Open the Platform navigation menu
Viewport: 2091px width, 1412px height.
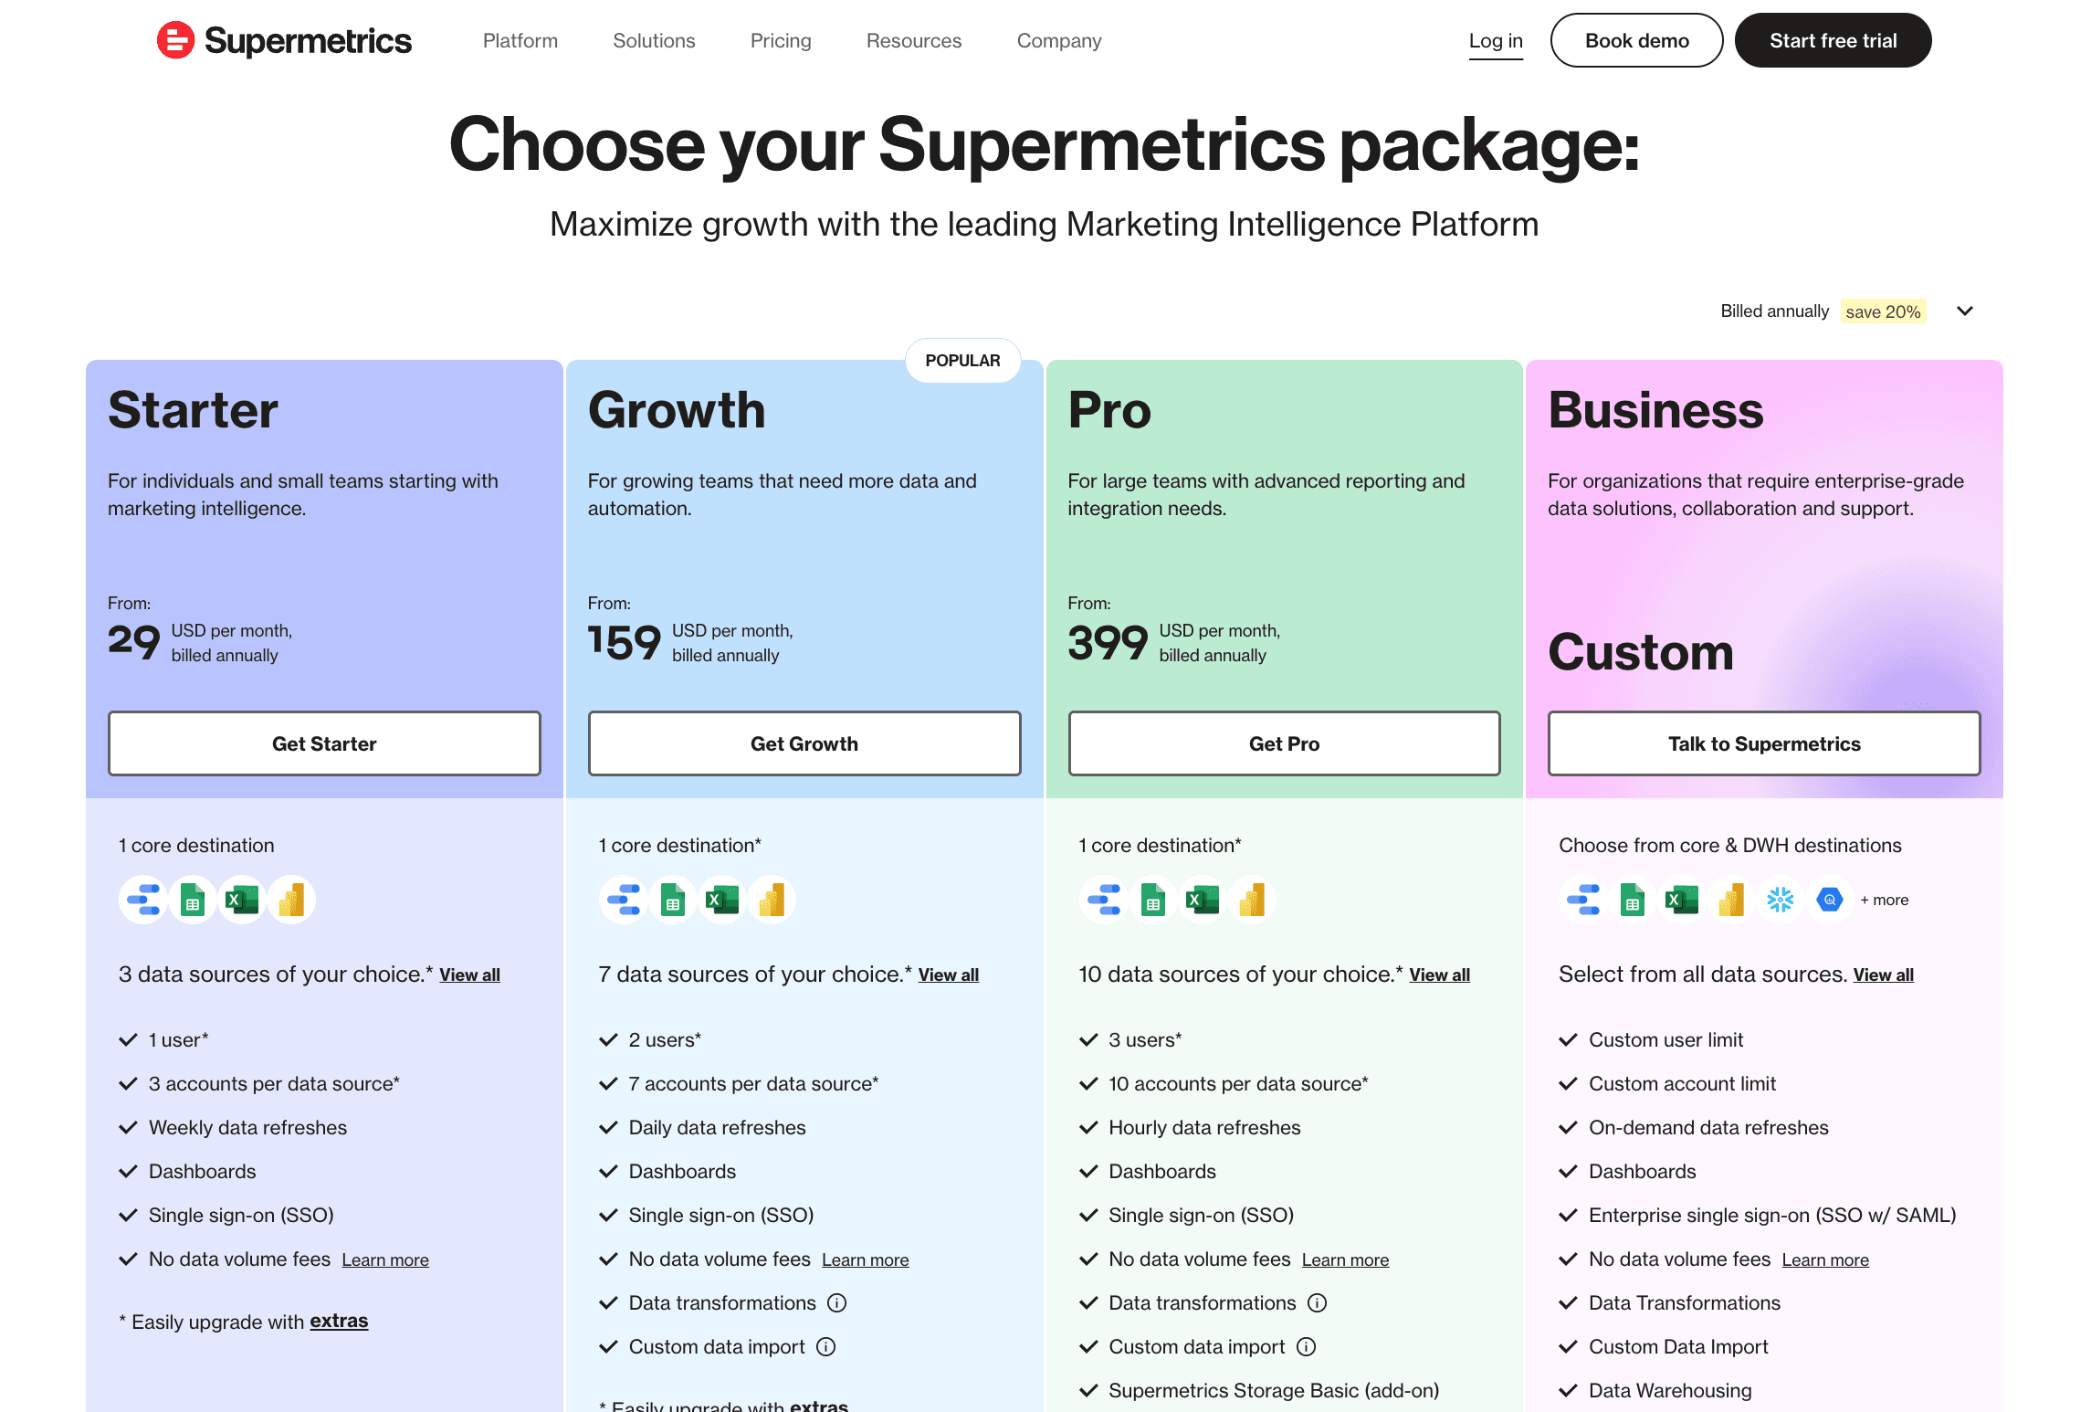coord(520,41)
